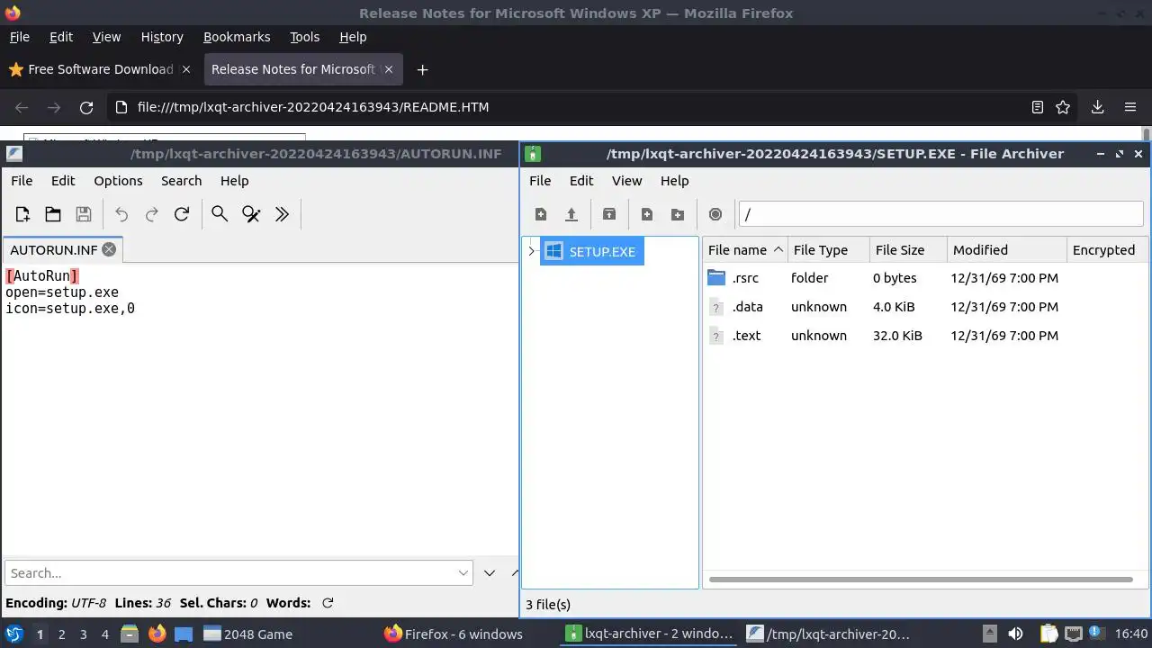This screenshot has height=648, width=1152.
Task: Open File menu in the text editor
Action: [22, 180]
